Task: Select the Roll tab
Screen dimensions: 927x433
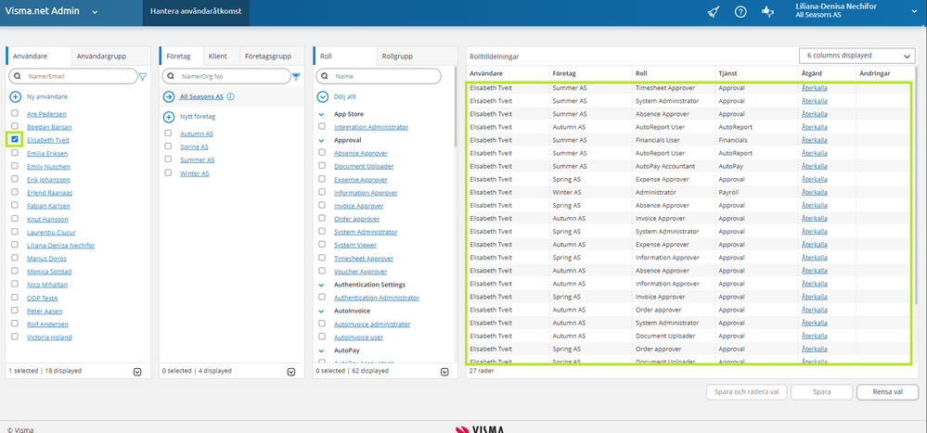Action: 326,57
